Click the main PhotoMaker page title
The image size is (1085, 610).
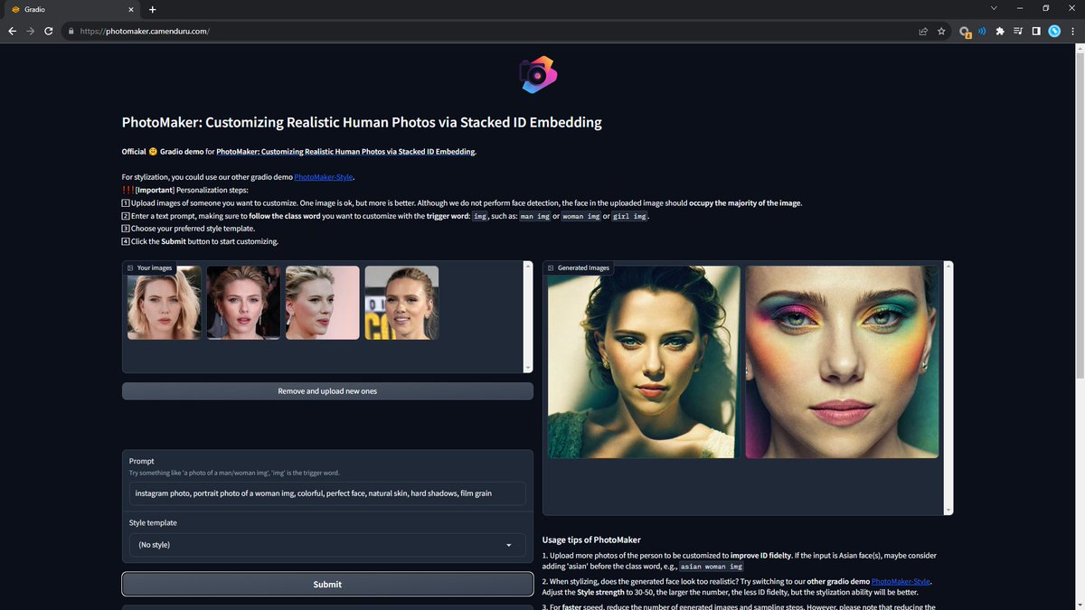click(x=362, y=122)
